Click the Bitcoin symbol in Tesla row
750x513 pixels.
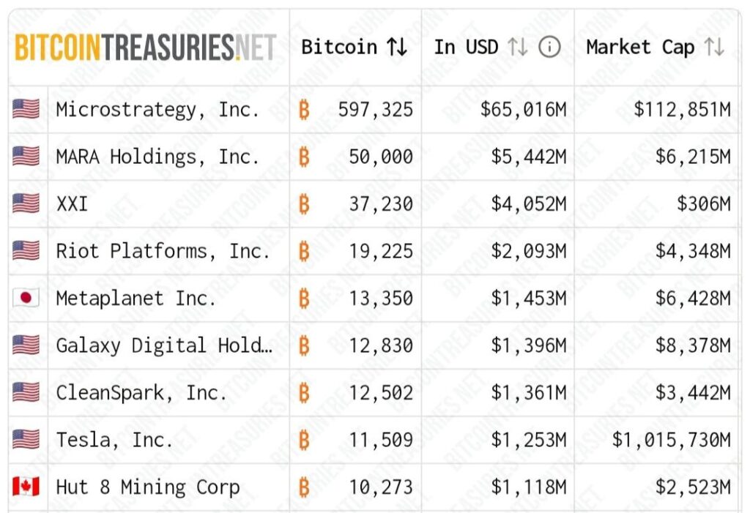(x=304, y=440)
